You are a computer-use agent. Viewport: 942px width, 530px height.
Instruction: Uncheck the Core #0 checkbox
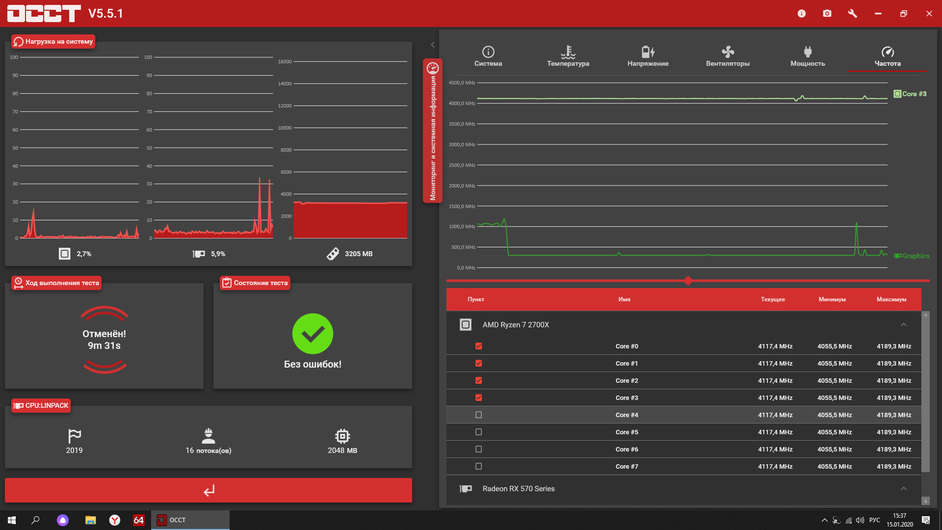479,346
